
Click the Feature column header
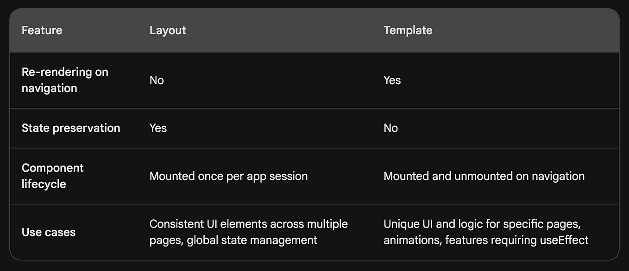[42, 31]
